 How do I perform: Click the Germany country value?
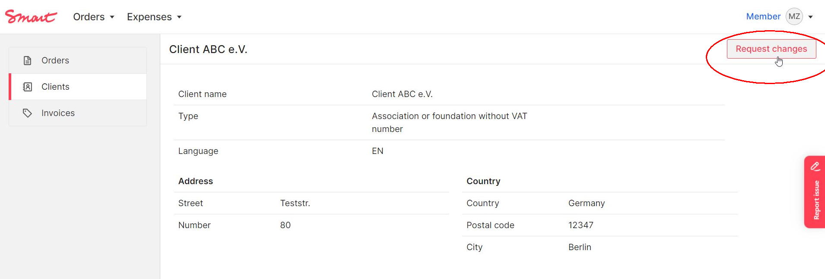click(587, 203)
